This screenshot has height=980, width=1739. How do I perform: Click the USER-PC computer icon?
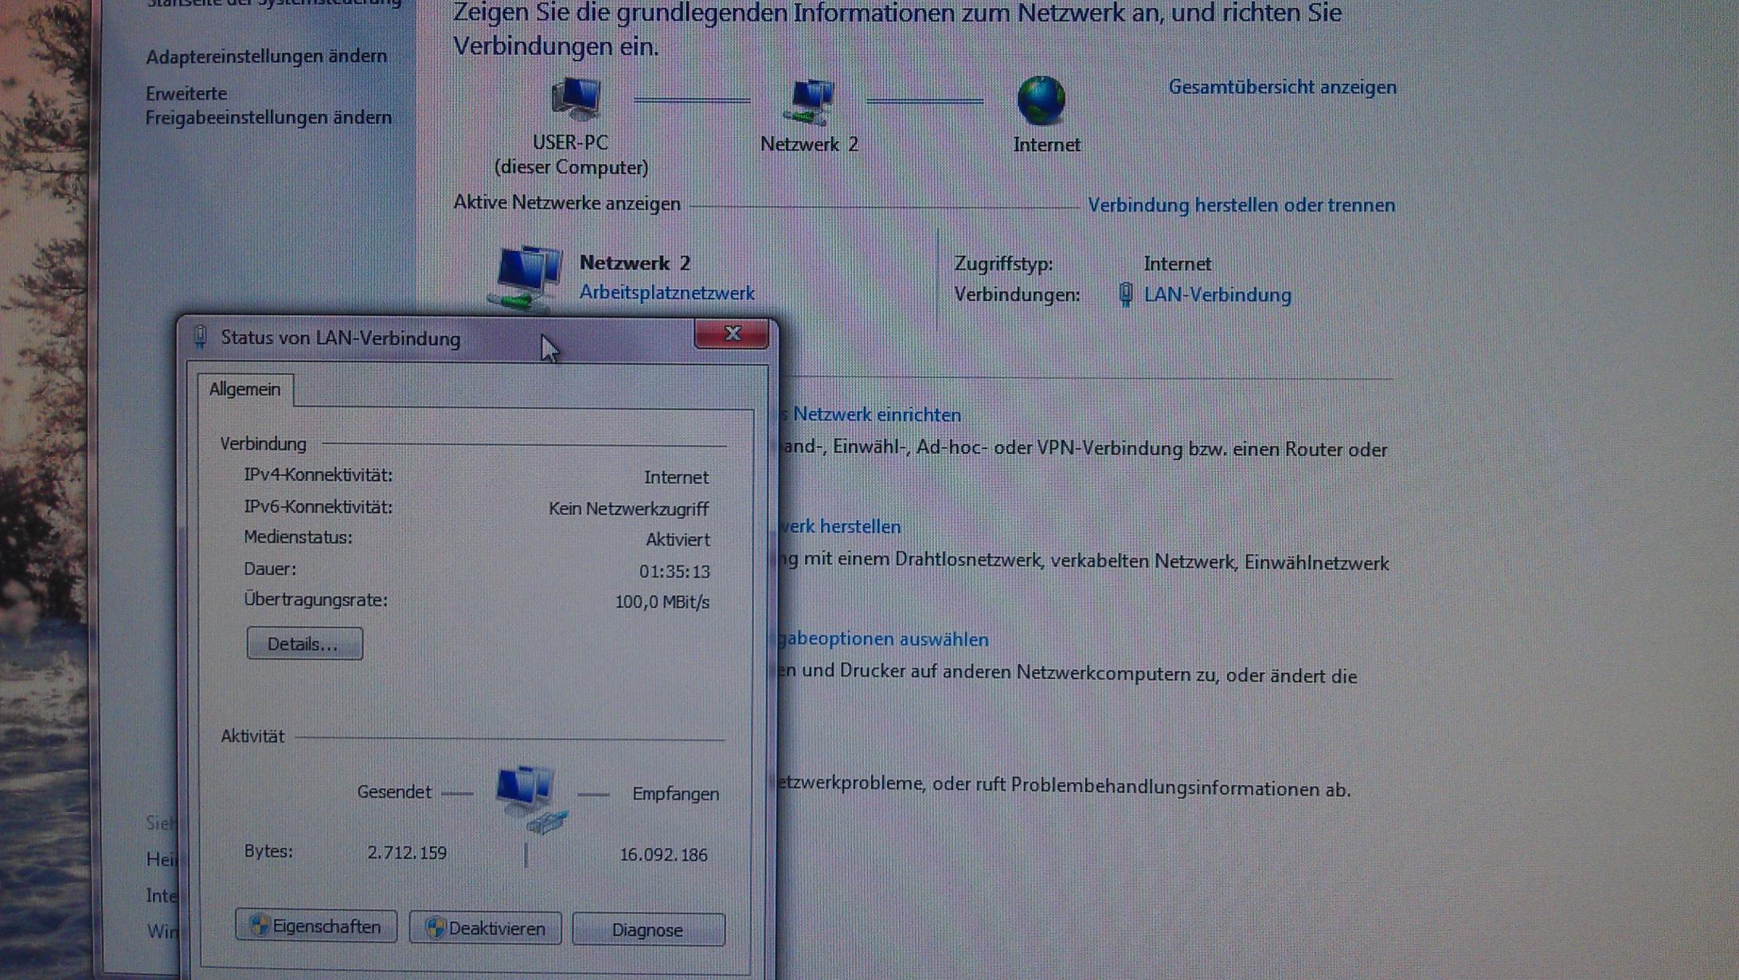tap(575, 99)
